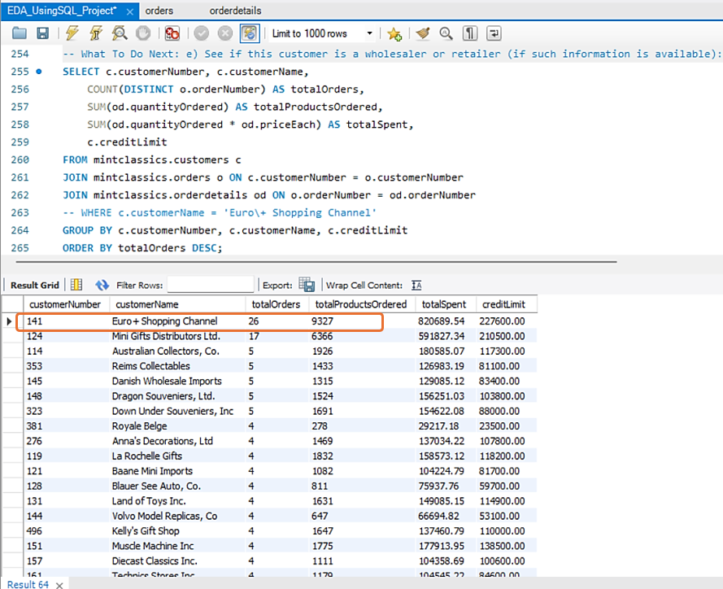Viewport: 723px width, 589px height.
Task: Place cursor on line 265 ORDER BY clause
Action: [x=142, y=248]
